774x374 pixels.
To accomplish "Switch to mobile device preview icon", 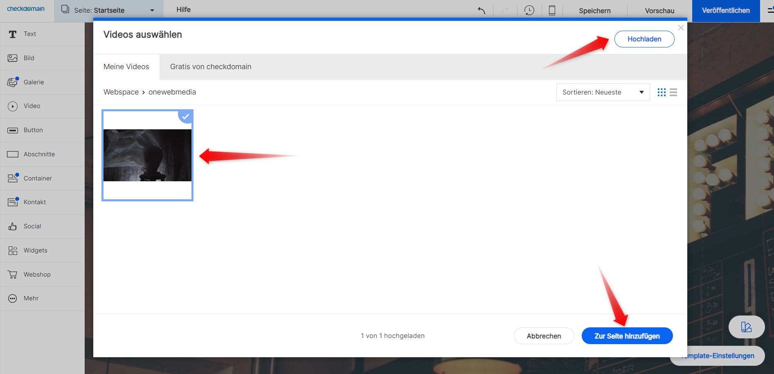I will coord(552,10).
